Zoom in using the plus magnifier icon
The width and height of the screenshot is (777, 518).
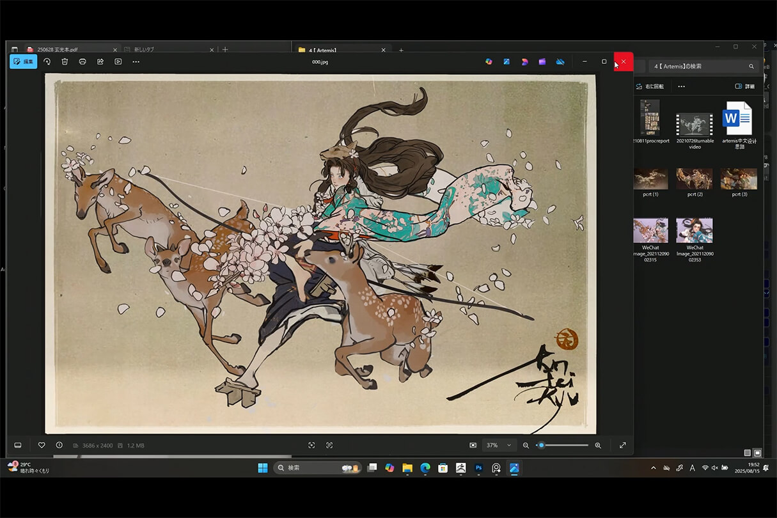[x=598, y=445]
